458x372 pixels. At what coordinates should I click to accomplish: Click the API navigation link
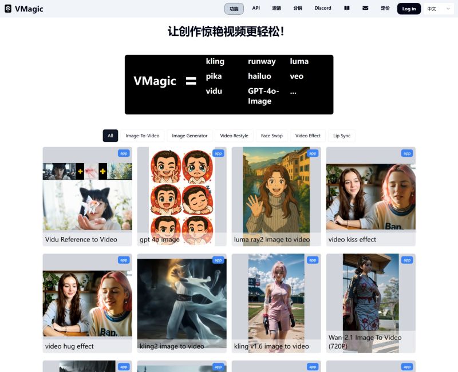click(256, 8)
